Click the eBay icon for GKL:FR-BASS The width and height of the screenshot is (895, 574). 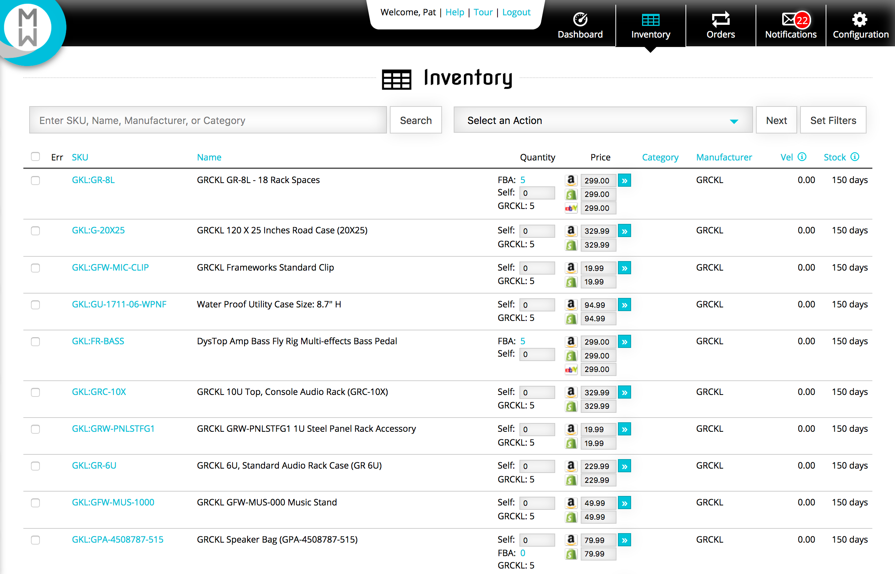tap(571, 369)
